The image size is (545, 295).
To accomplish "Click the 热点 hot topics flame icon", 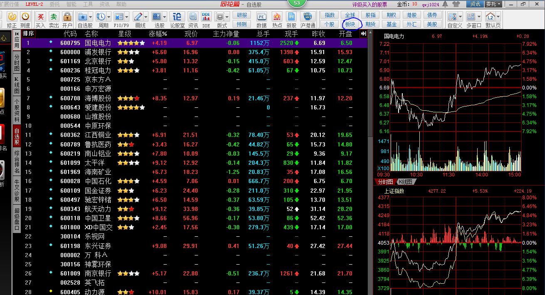I will tap(277, 17).
